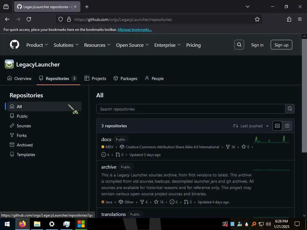This screenshot has height=230, width=307.
Task: Click the list all tabs chevron
Action: click(247, 7)
